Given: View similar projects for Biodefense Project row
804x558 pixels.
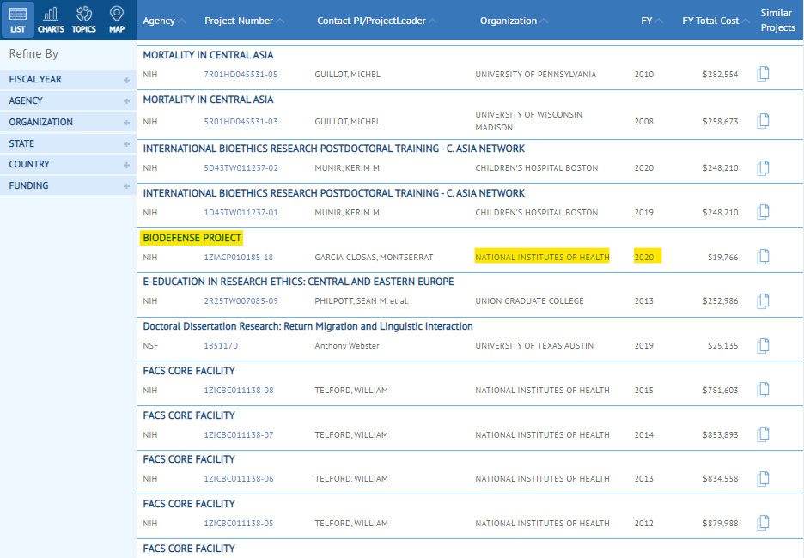Looking at the screenshot, I should [x=763, y=256].
